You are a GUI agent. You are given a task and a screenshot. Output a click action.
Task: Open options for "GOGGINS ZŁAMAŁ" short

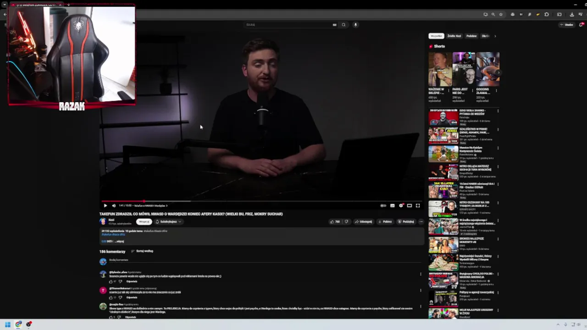496,91
